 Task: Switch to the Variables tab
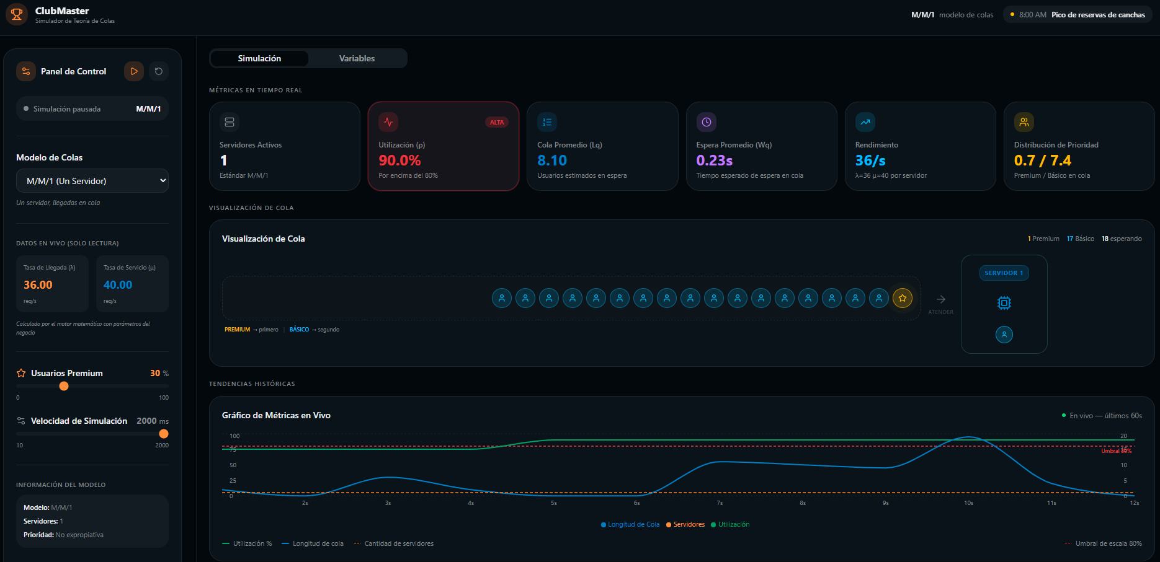[x=357, y=58]
